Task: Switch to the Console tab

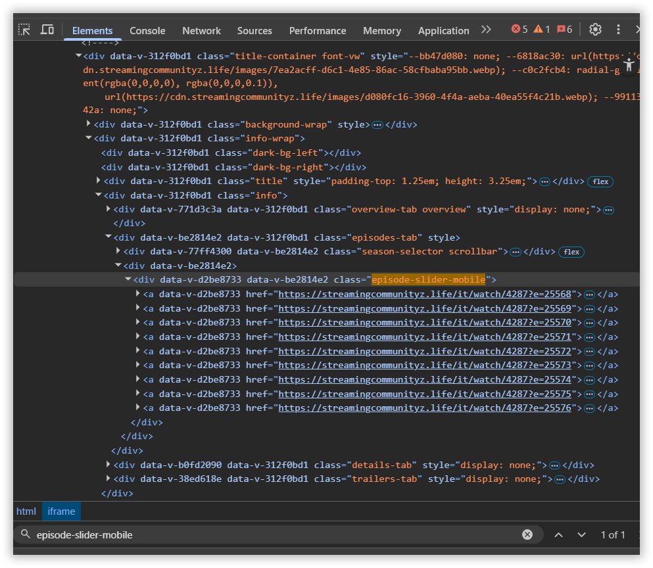Action: 147,30
